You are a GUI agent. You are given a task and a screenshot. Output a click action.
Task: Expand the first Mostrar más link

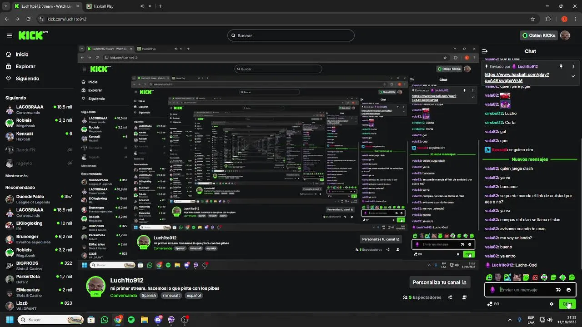[x=16, y=176]
